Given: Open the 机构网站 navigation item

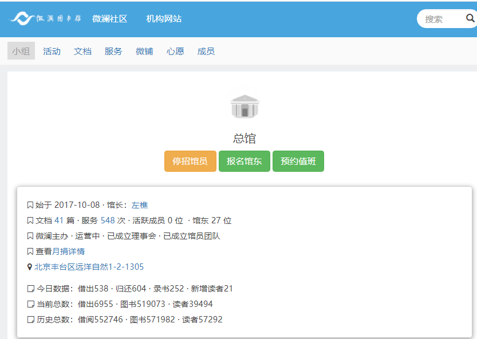Looking at the screenshot, I should pos(164,19).
